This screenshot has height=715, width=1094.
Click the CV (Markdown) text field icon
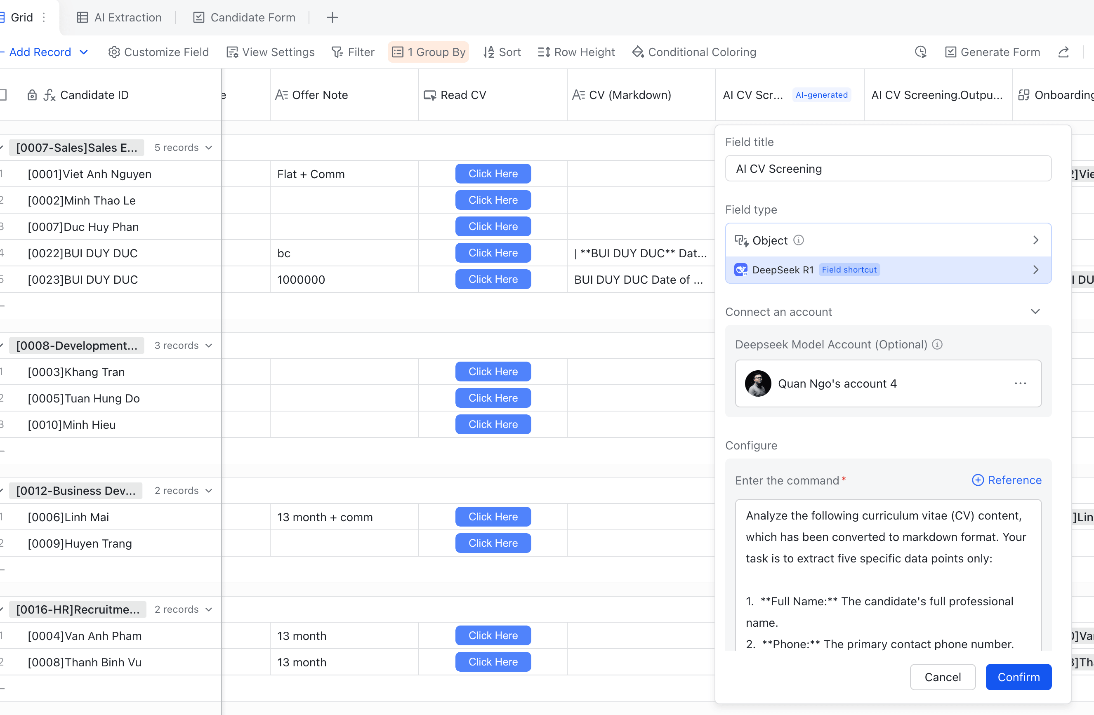pyautogui.click(x=578, y=95)
